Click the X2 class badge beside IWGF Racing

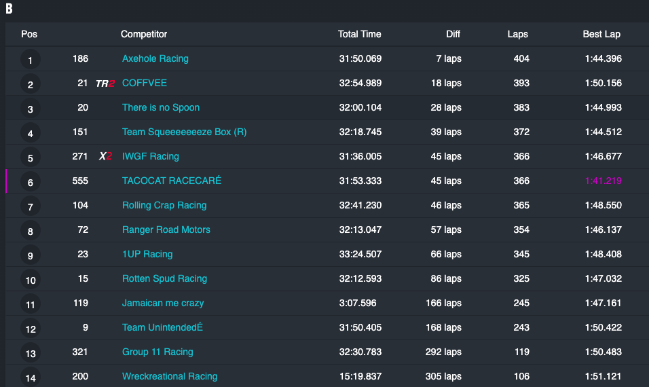(x=105, y=156)
